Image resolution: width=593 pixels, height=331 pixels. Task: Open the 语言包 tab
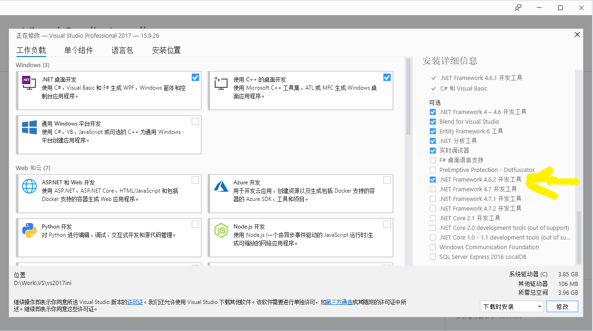tap(122, 50)
